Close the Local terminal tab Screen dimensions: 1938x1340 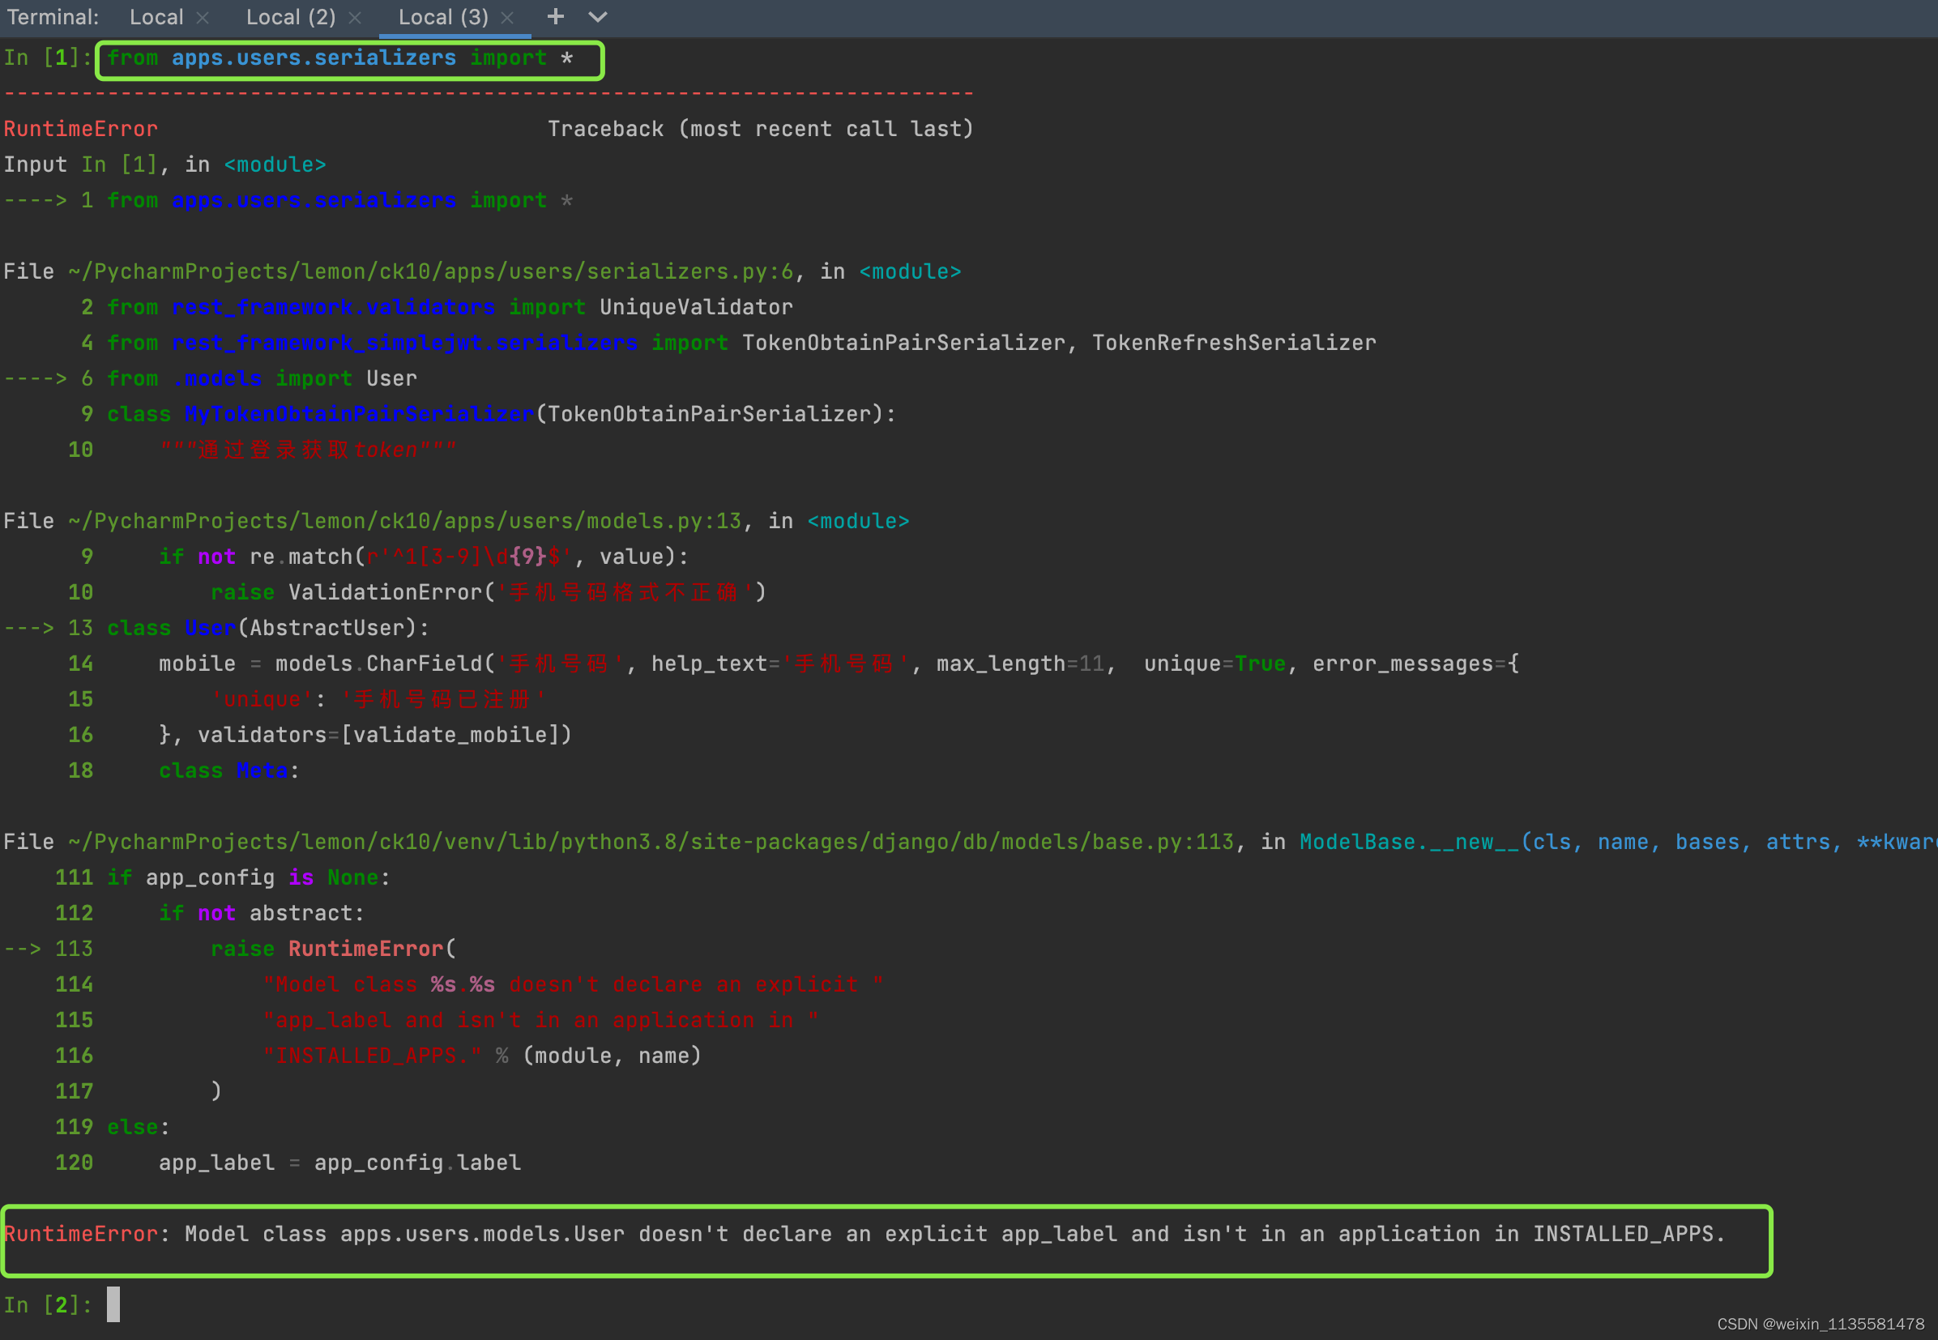(x=202, y=18)
